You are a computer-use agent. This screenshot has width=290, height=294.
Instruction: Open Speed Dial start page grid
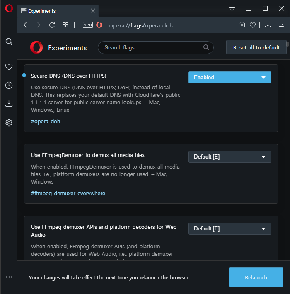coord(65,25)
